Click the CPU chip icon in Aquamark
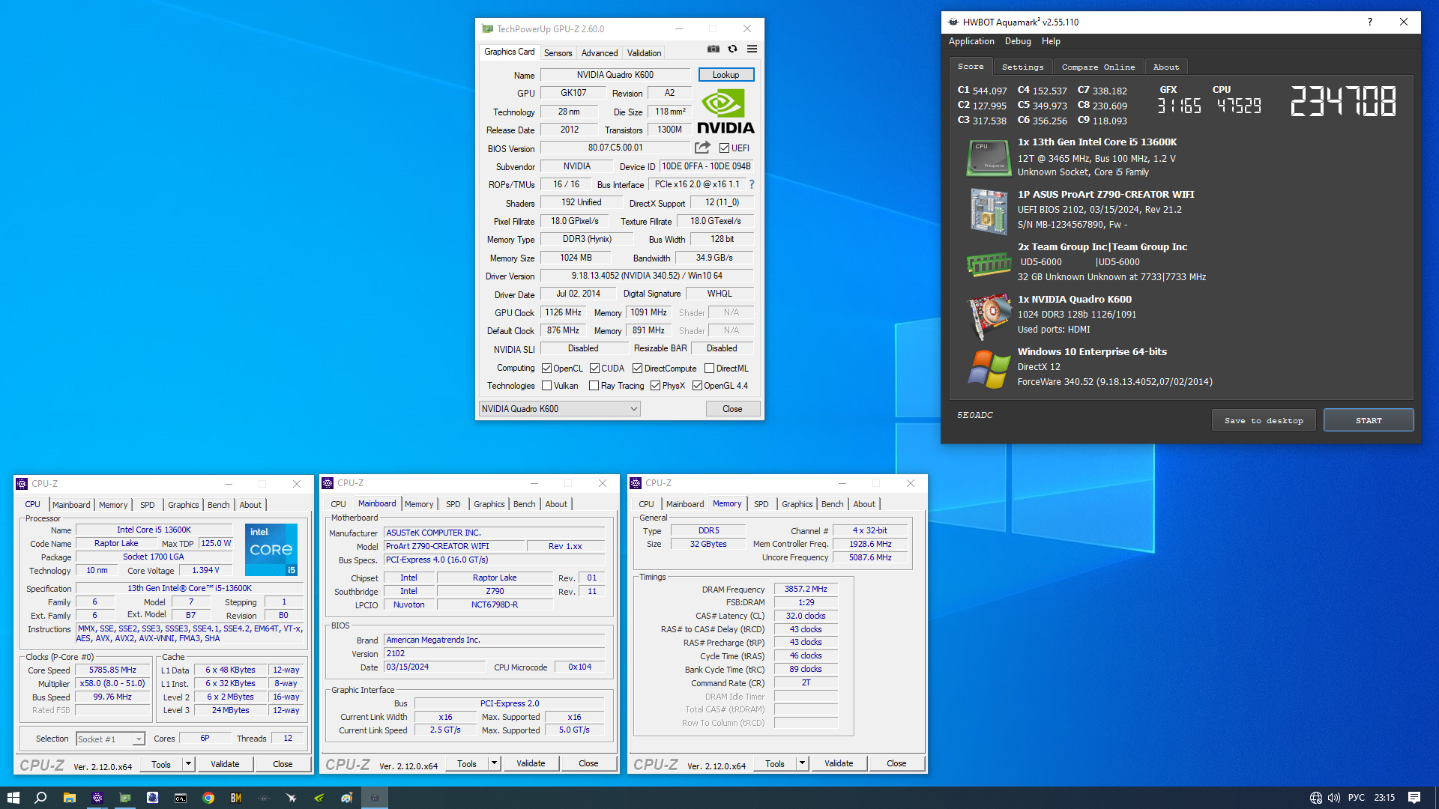The width and height of the screenshot is (1439, 809). pyautogui.click(x=989, y=158)
